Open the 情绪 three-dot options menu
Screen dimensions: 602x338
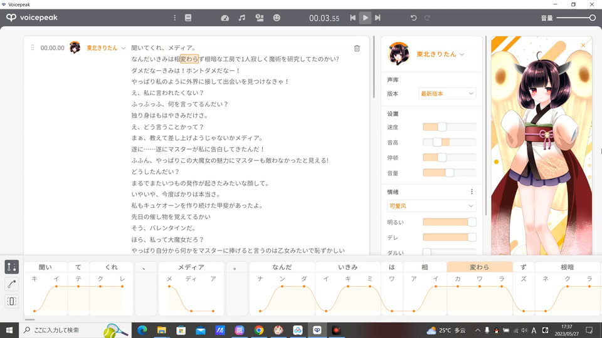[472, 192]
